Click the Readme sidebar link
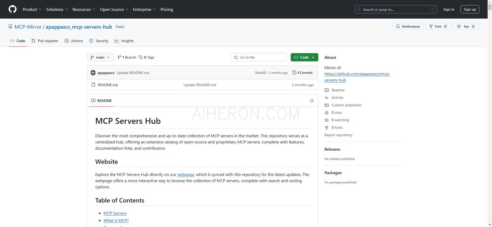 coord(338,90)
